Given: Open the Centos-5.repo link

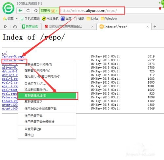Looking at the screenshot, I should (13, 56).
